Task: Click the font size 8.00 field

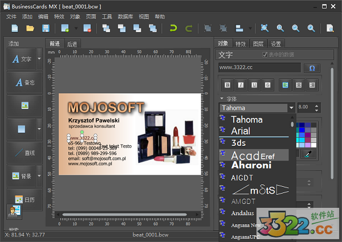Action: (306, 107)
